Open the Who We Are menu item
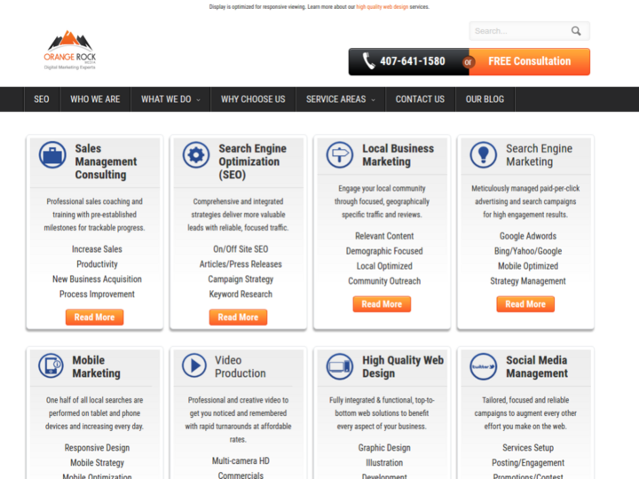This screenshot has height=479, width=639. (95, 99)
